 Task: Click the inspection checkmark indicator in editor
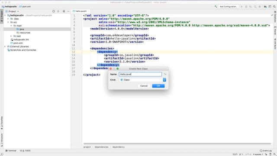(x=272, y=16)
